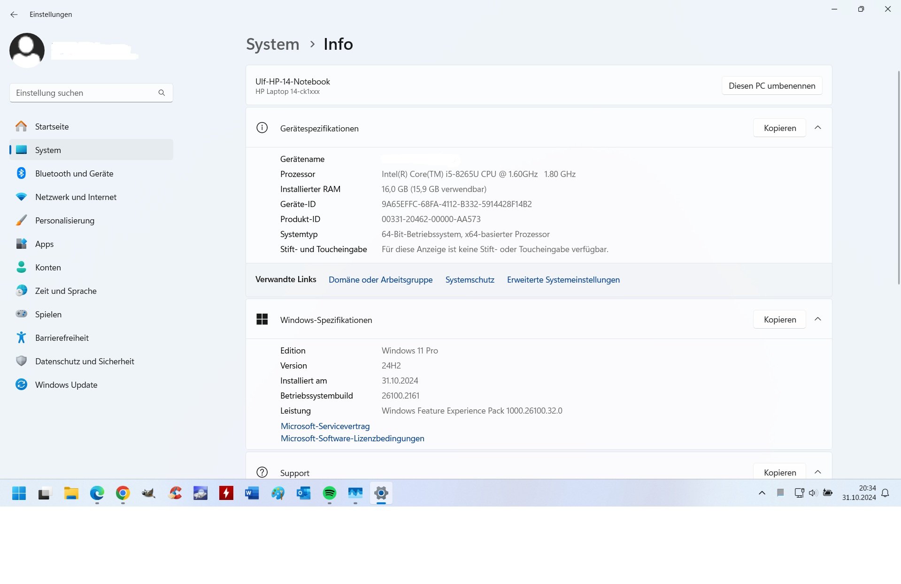Open Netzwerk und Internet settings

(x=91, y=197)
